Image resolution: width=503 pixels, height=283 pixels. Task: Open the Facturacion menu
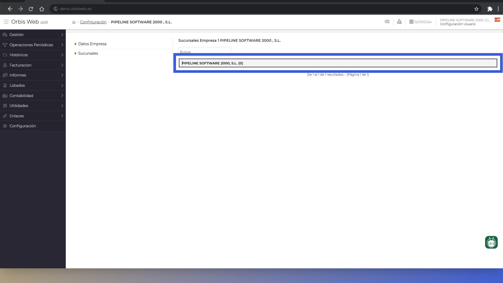33,65
